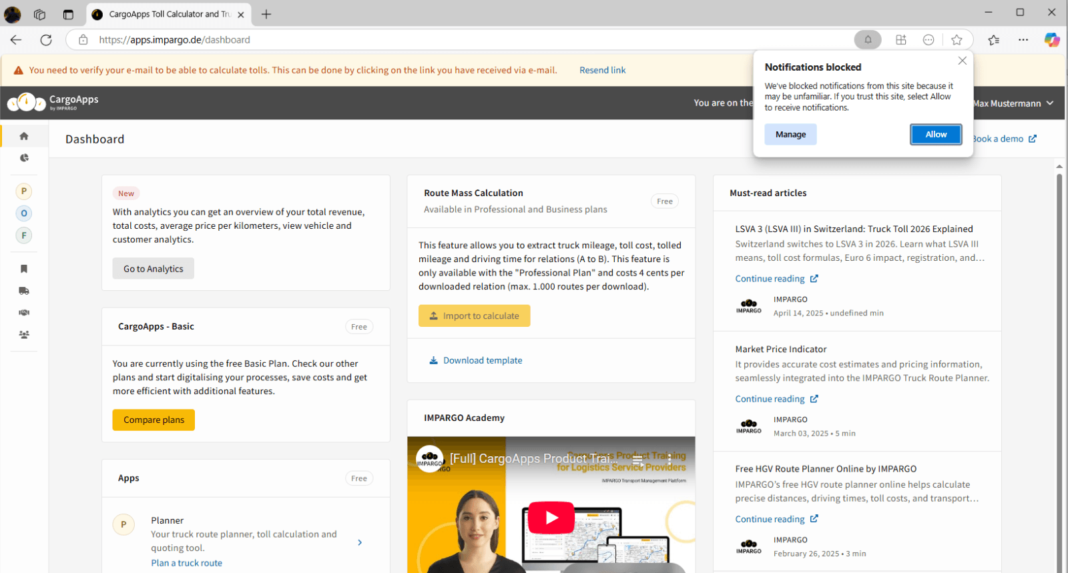Click the Compare plans button
The width and height of the screenshot is (1068, 573).
(x=154, y=420)
